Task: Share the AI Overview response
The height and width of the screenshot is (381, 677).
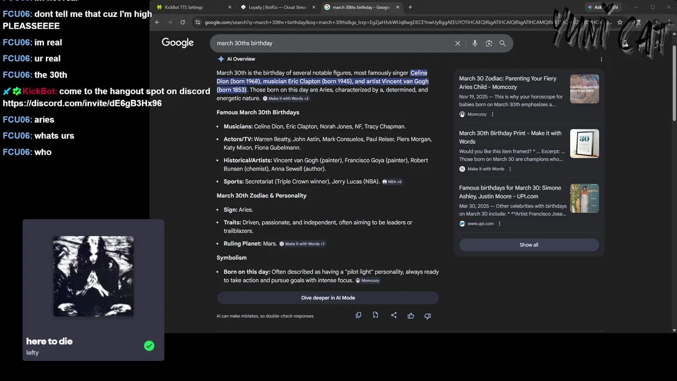Action: click(x=394, y=315)
